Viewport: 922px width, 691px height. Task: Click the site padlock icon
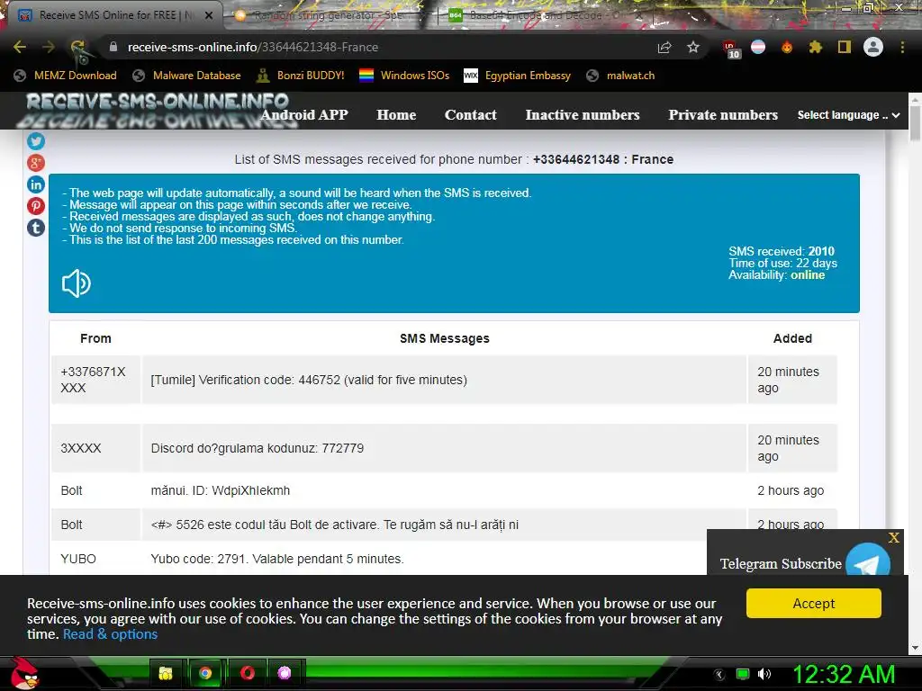pos(113,47)
